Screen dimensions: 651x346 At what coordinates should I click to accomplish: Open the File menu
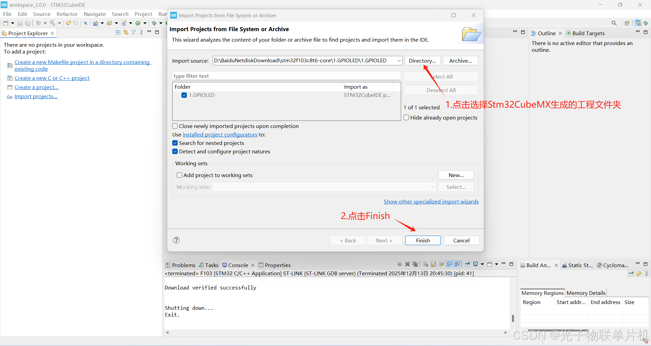pos(7,14)
